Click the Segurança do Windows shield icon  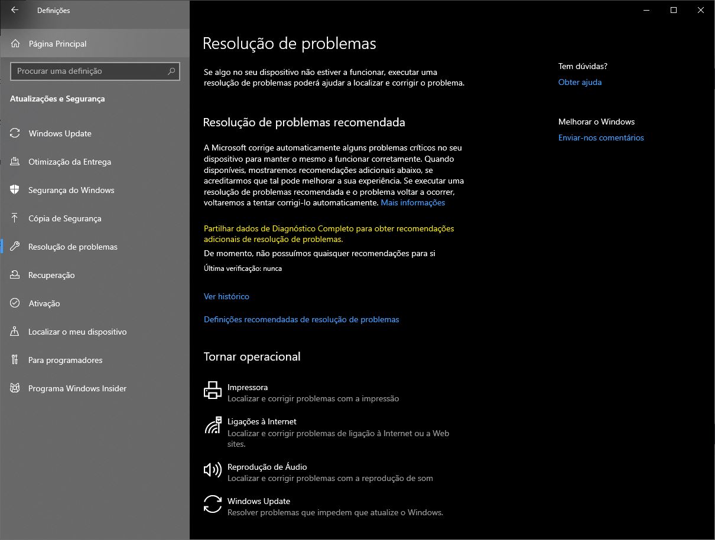(15, 190)
